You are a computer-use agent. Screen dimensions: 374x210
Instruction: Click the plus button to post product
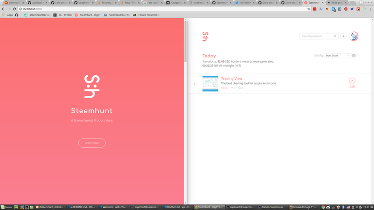pos(343,36)
